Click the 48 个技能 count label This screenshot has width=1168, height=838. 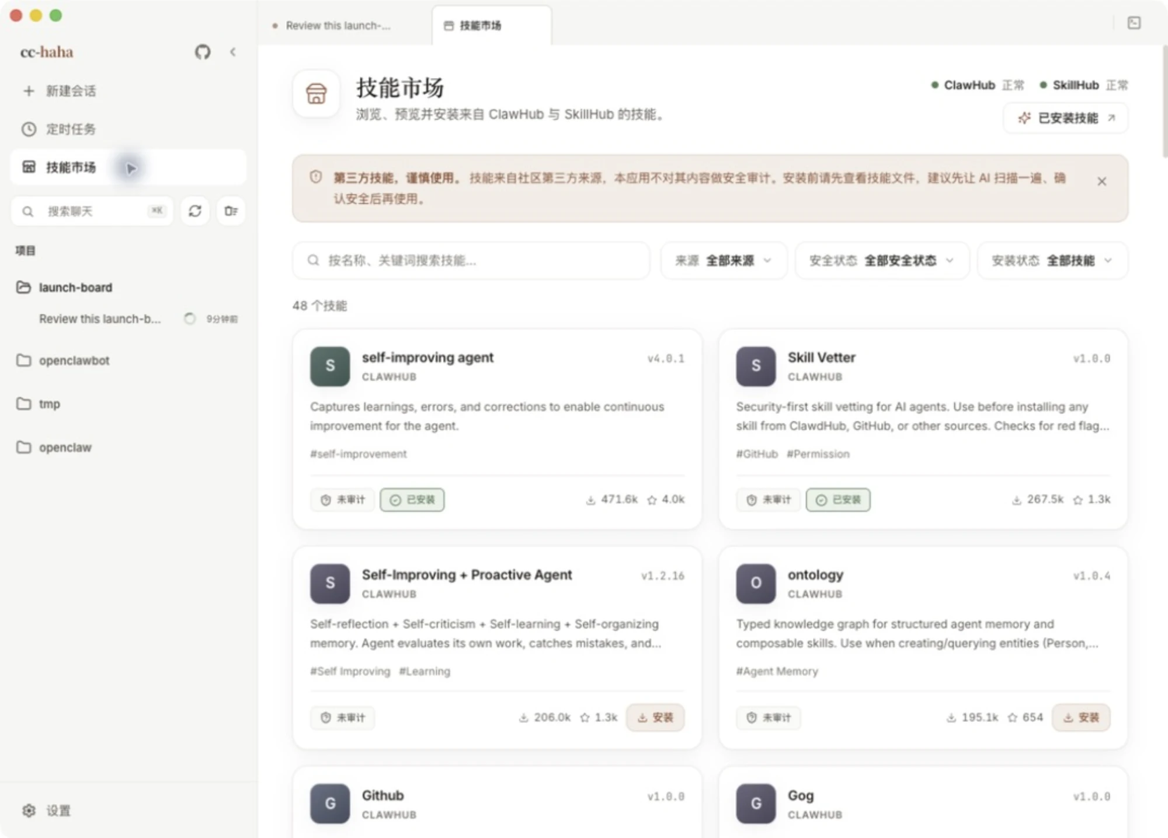[x=320, y=306]
